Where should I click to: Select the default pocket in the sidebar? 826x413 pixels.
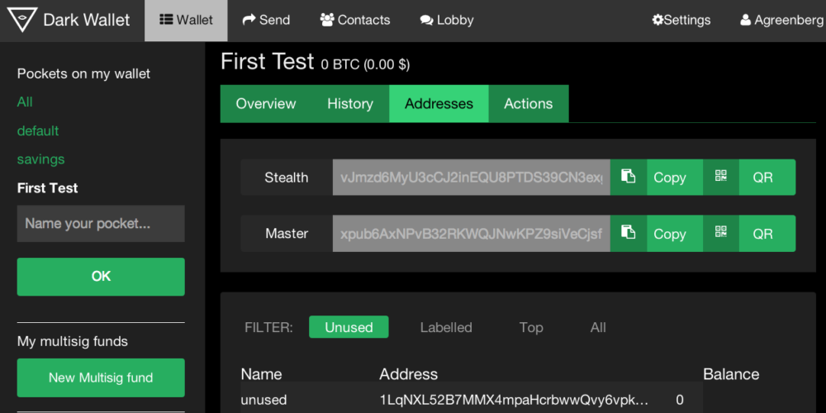point(38,131)
